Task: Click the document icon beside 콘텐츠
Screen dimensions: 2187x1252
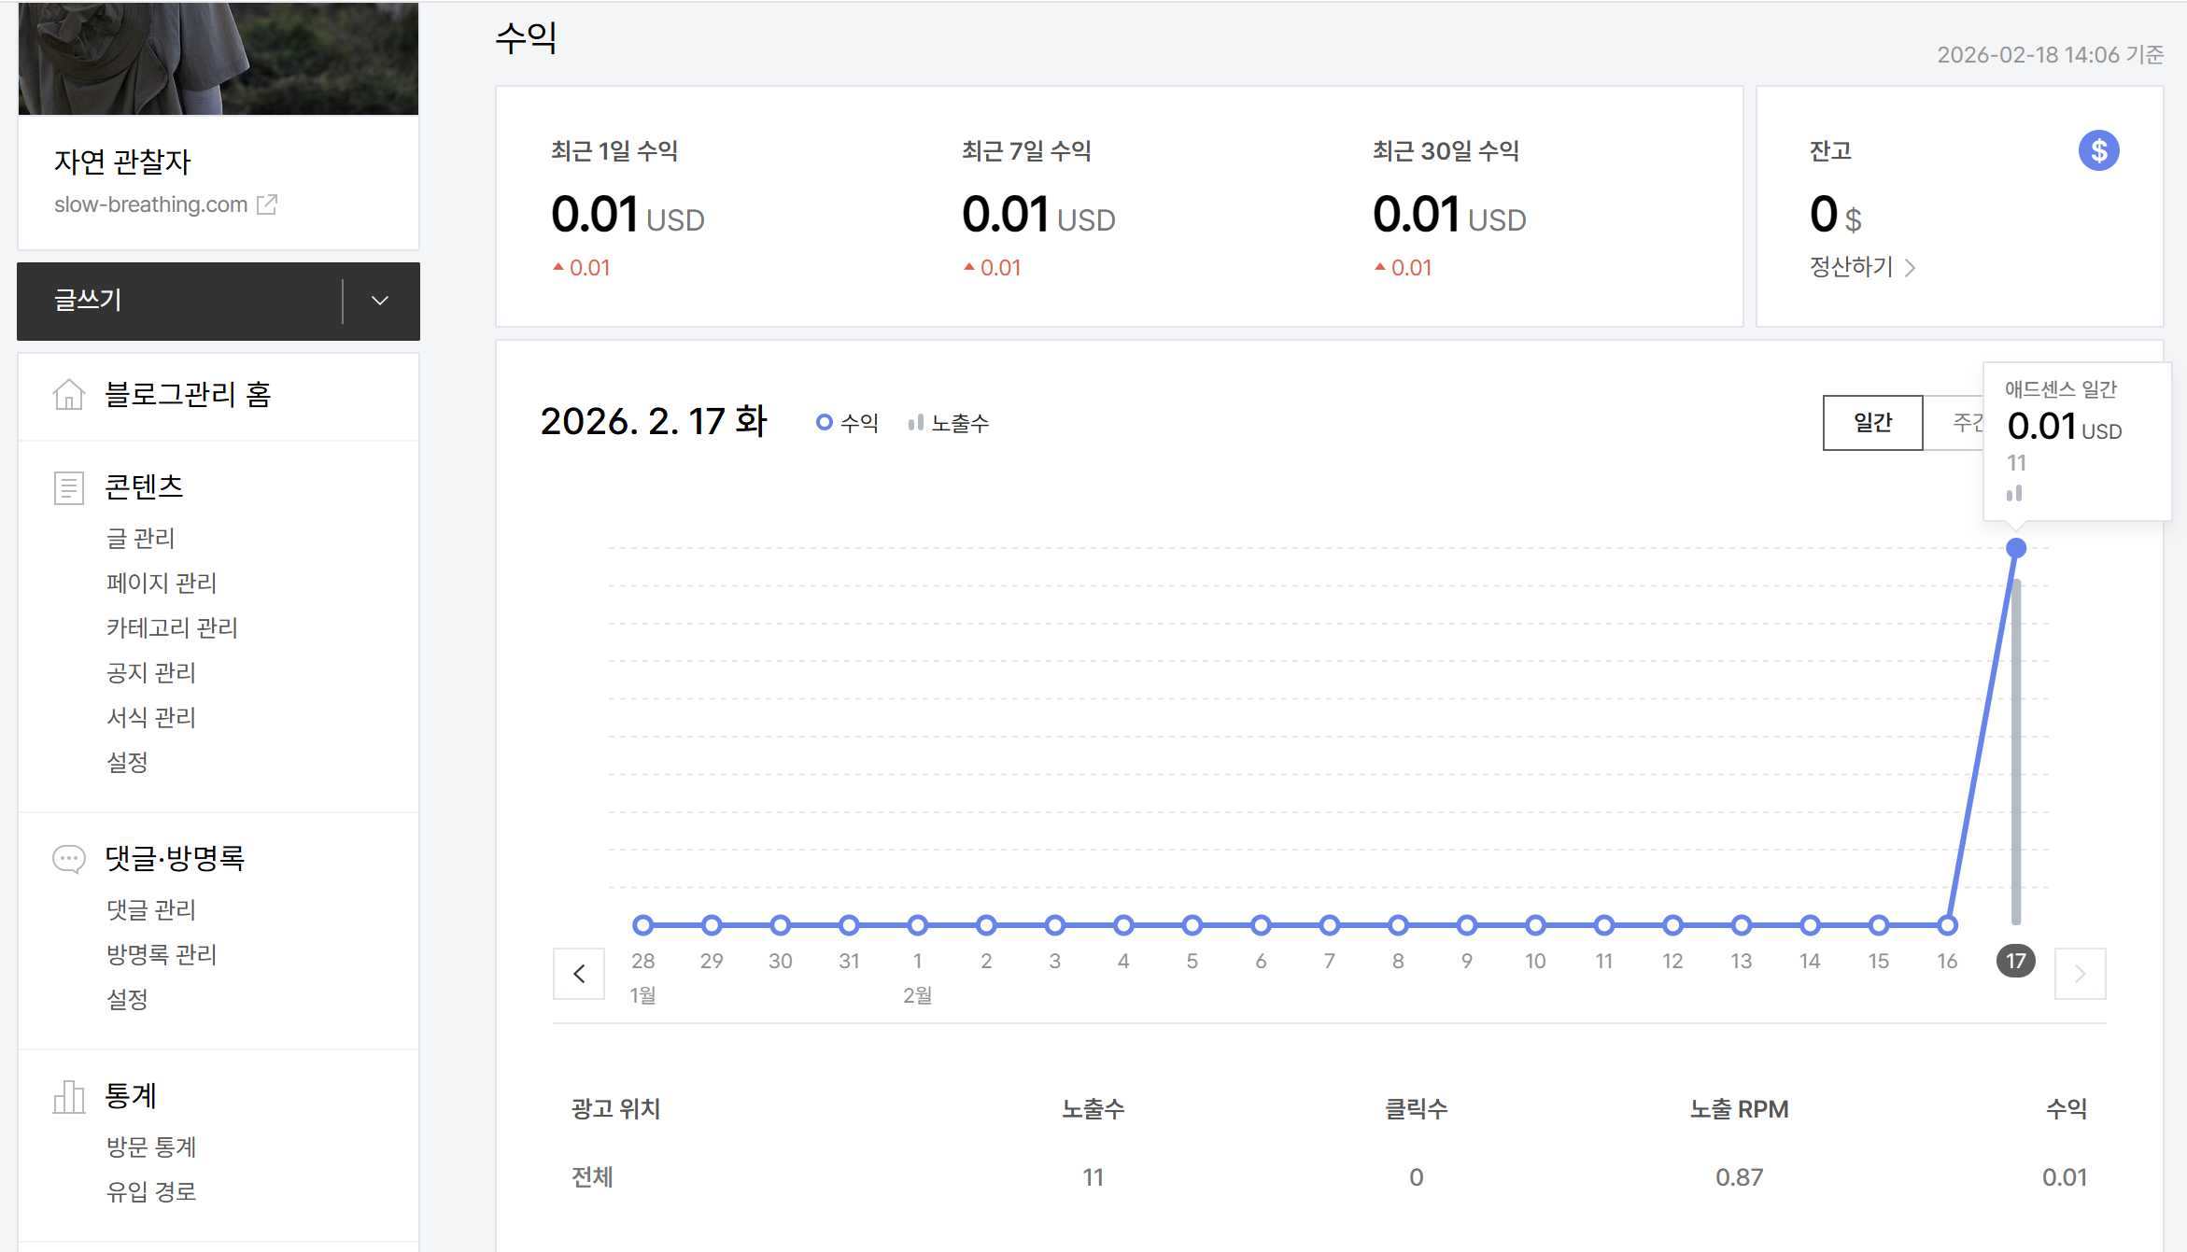Action: tap(69, 487)
